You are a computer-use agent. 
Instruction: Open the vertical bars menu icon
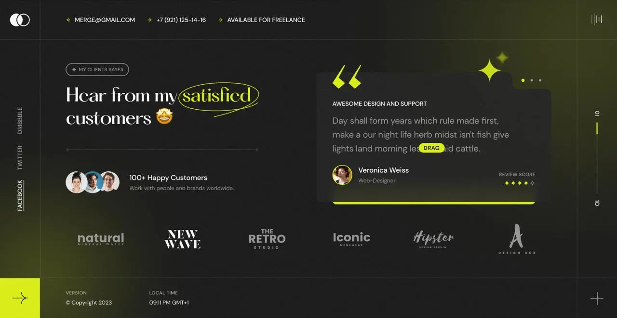(597, 19)
